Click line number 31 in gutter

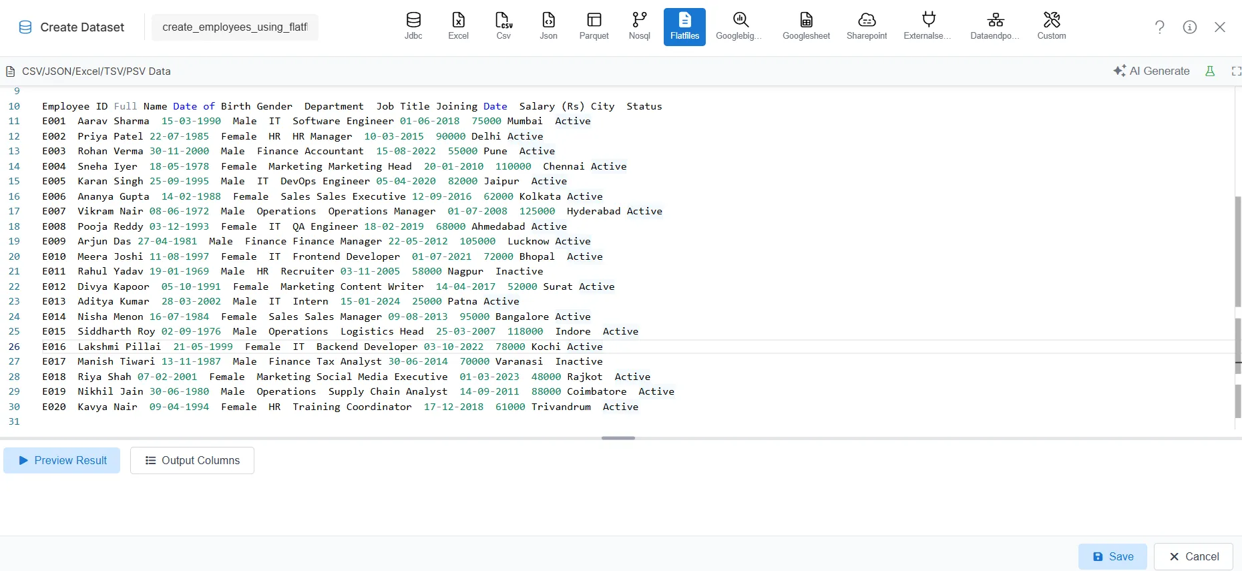pyautogui.click(x=14, y=421)
